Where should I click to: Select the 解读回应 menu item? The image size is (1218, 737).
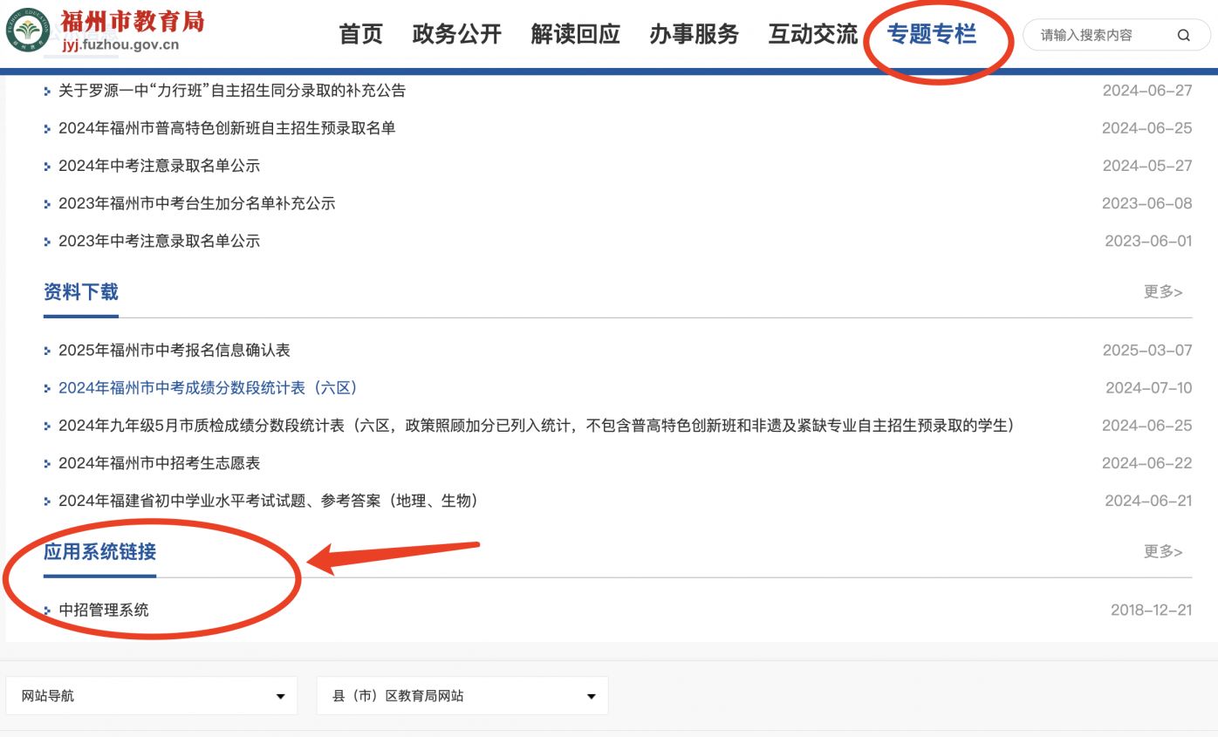coord(575,34)
